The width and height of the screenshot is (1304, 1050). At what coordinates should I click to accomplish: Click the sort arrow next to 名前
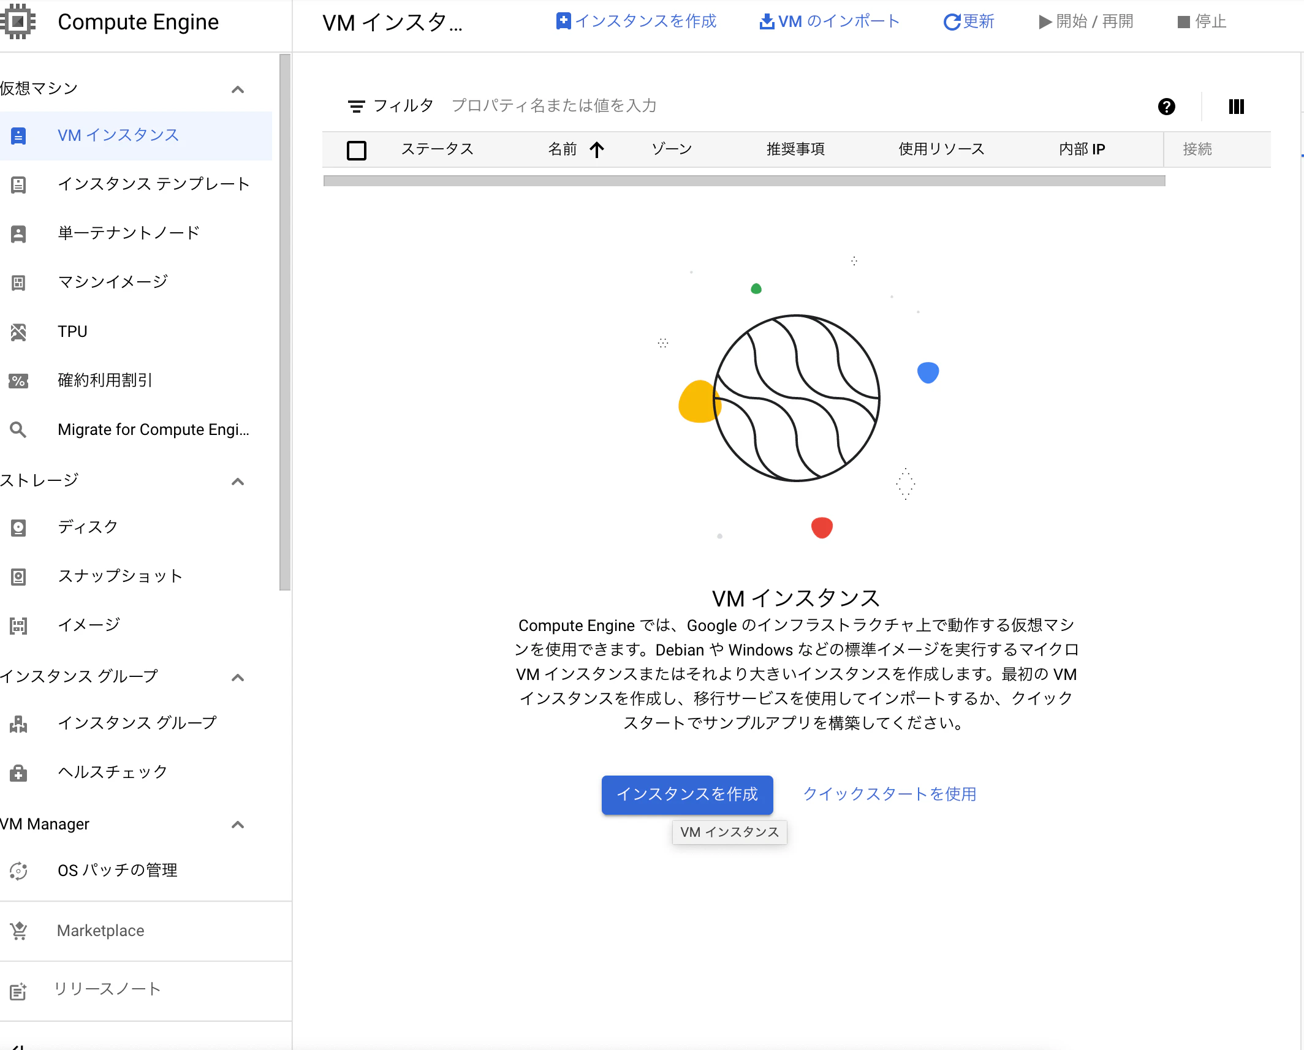(x=597, y=149)
